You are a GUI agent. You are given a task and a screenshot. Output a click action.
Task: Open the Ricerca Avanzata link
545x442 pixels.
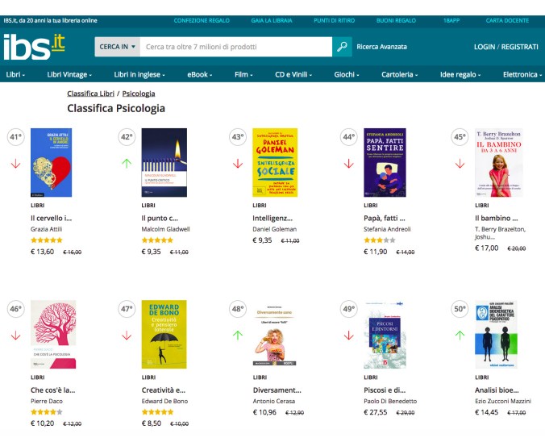tap(381, 47)
